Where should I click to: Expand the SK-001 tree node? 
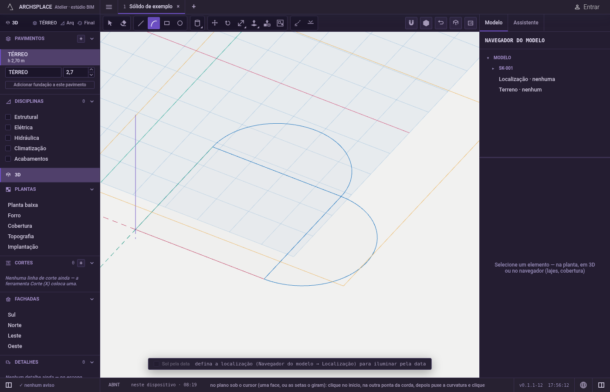point(493,68)
